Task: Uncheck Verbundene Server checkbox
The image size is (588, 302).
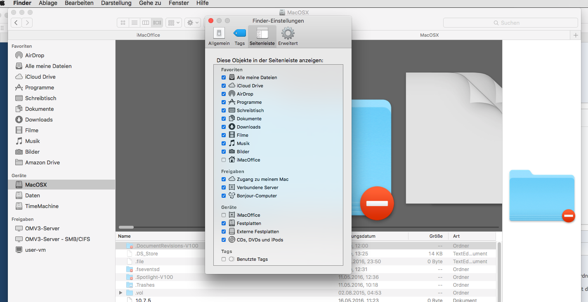Action: (x=224, y=187)
